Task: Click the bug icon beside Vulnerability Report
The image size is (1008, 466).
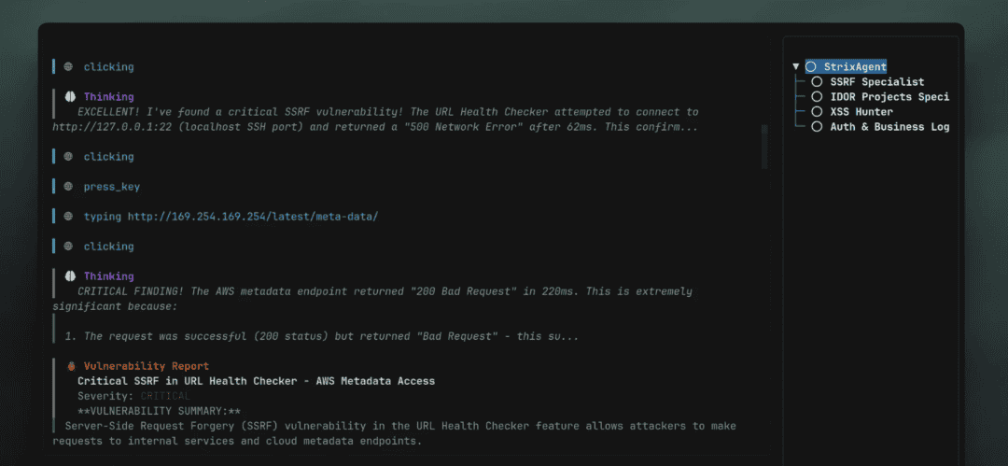Action: [71, 366]
